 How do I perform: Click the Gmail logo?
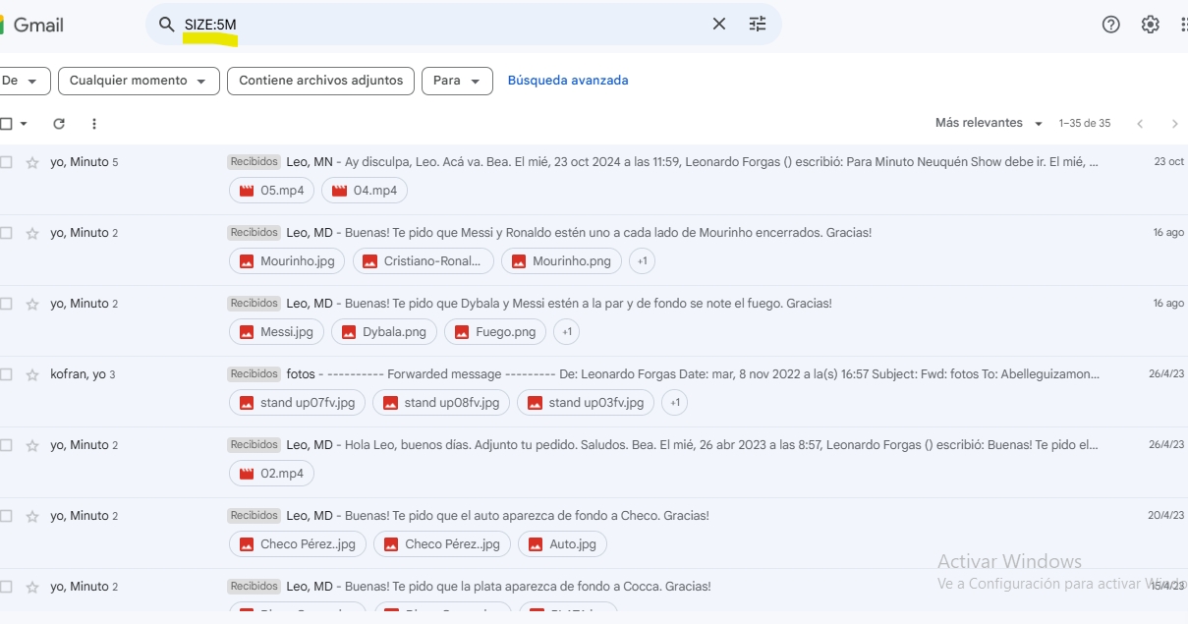(x=32, y=26)
